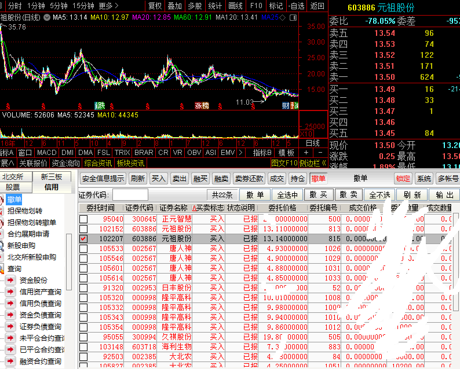Click the 标记 mark button

pyautogui.click(x=276, y=6)
